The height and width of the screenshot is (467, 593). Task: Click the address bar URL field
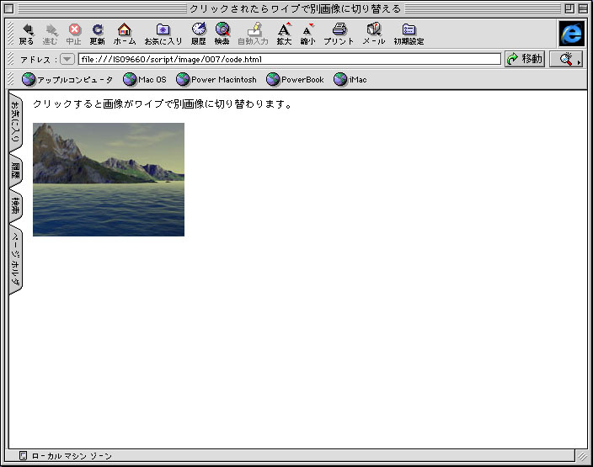(x=289, y=59)
